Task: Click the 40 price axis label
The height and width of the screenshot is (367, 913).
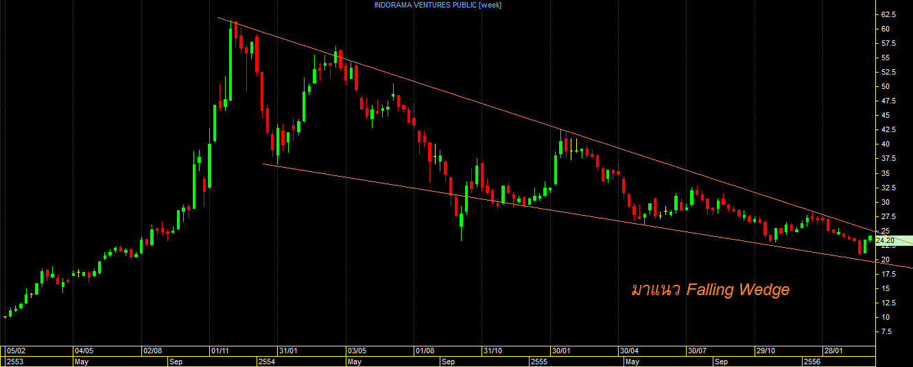Action: (886, 144)
